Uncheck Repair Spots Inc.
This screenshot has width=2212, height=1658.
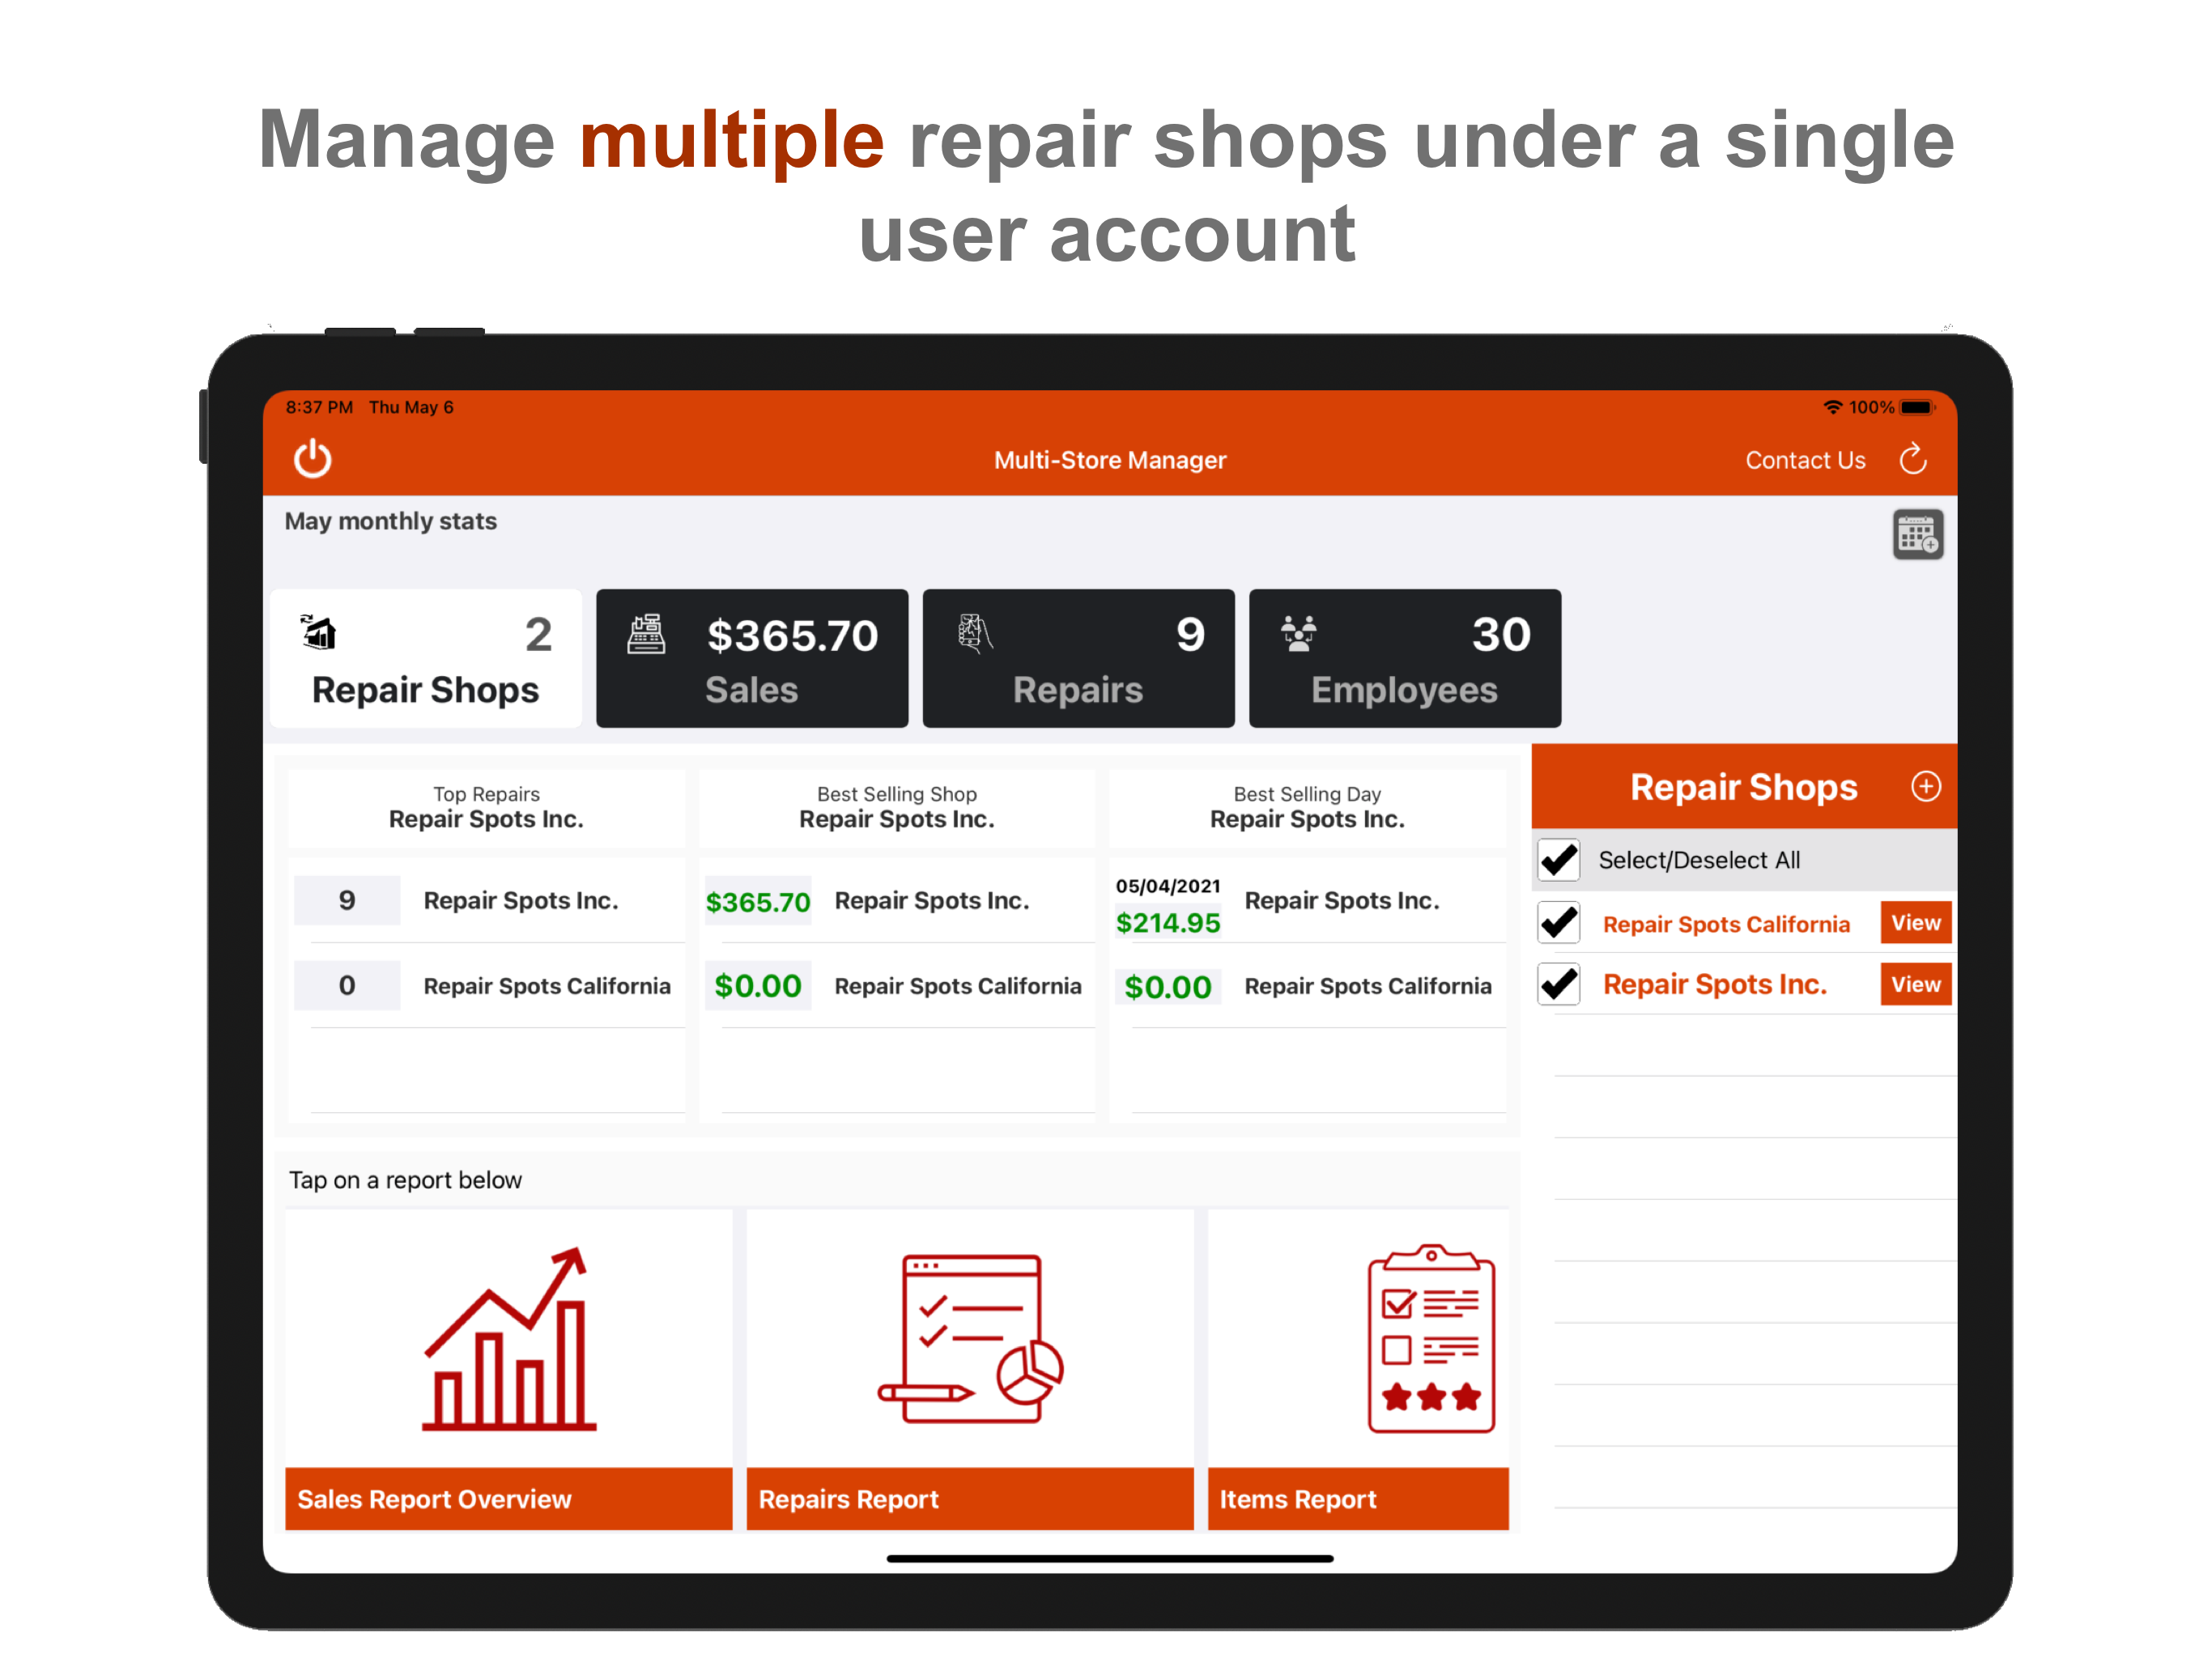pyautogui.click(x=1558, y=984)
